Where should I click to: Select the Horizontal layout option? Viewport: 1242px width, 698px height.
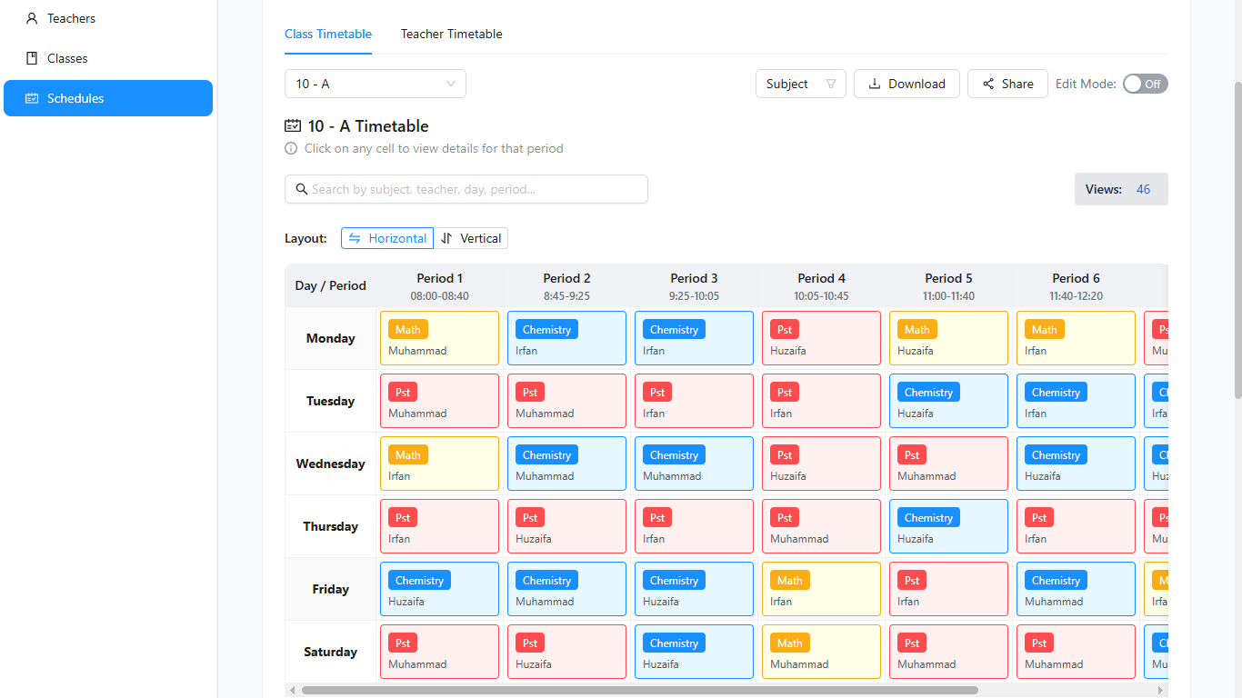point(387,237)
